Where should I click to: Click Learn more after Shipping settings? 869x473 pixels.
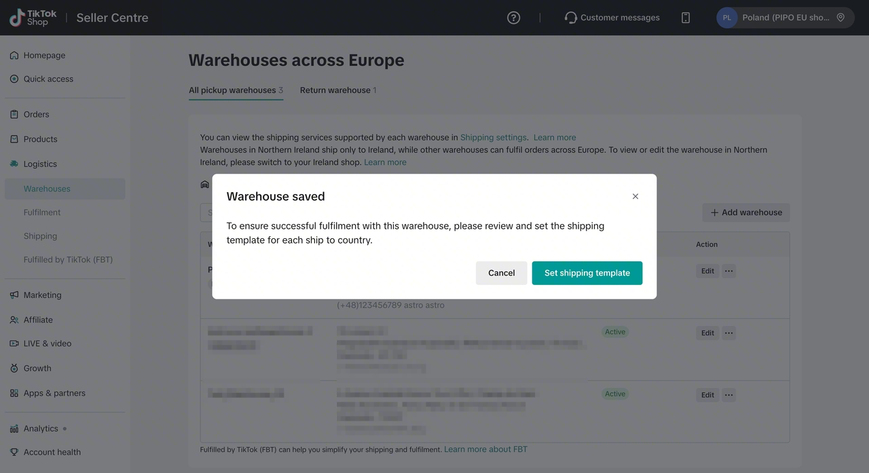click(555, 138)
